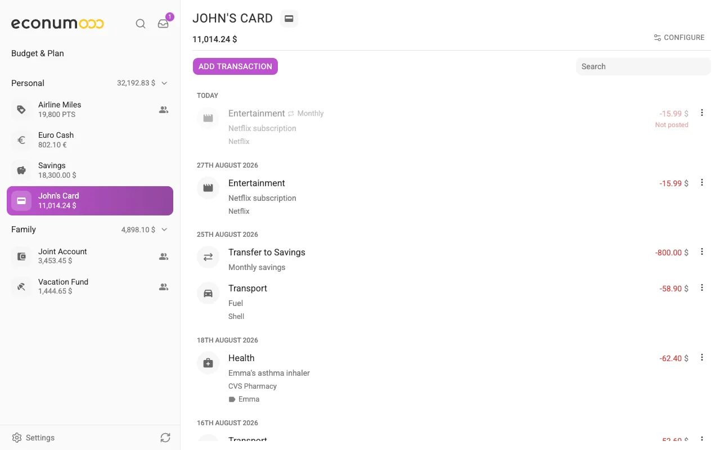Click the sync refresh icon
The image size is (720, 450).
pyautogui.click(x=165, y=438)
